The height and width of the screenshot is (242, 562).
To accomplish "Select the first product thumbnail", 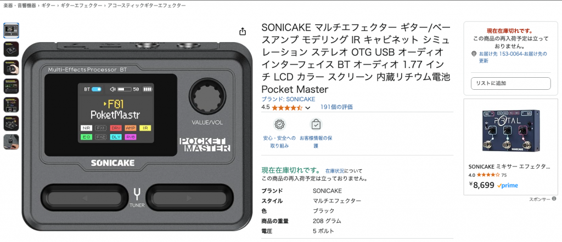I will [11, 30].
